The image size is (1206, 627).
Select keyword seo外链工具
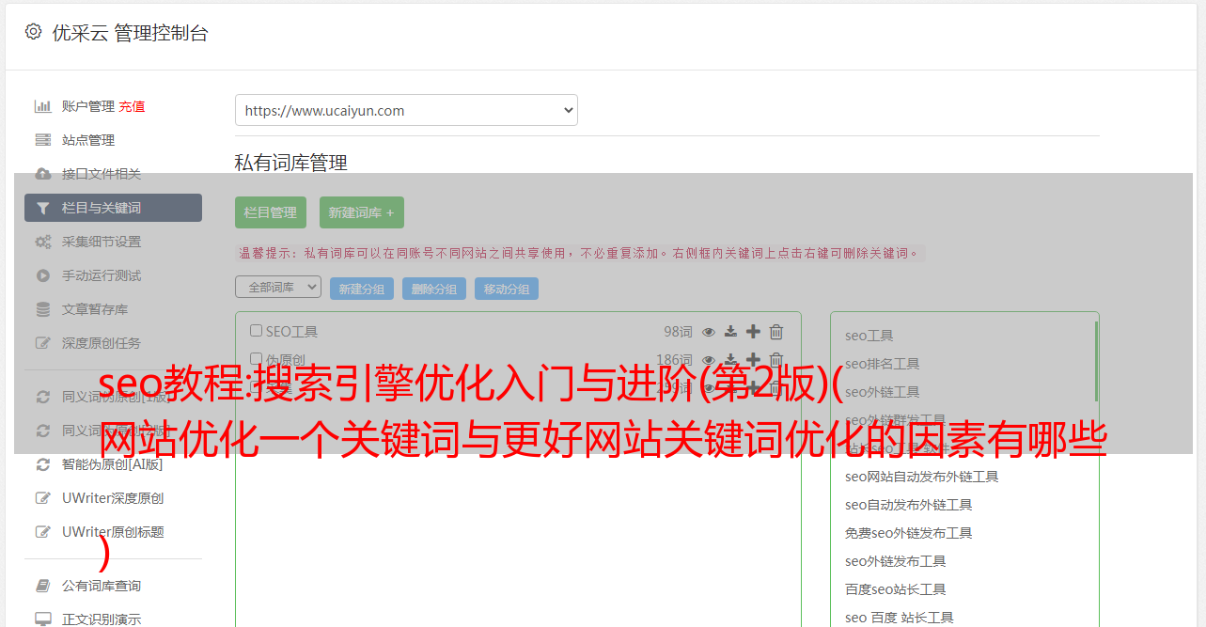pos(883,392)
